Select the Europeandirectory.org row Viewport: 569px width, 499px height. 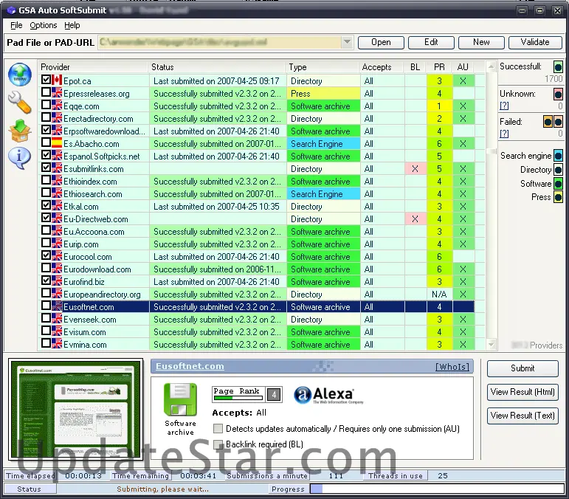[x=257, y=295]
